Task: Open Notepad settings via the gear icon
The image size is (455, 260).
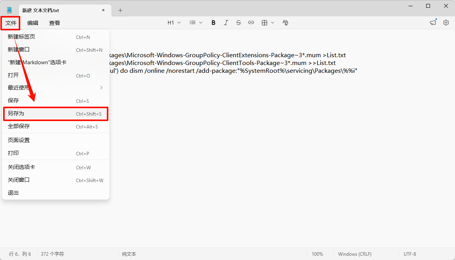Action: pos(446,23)
